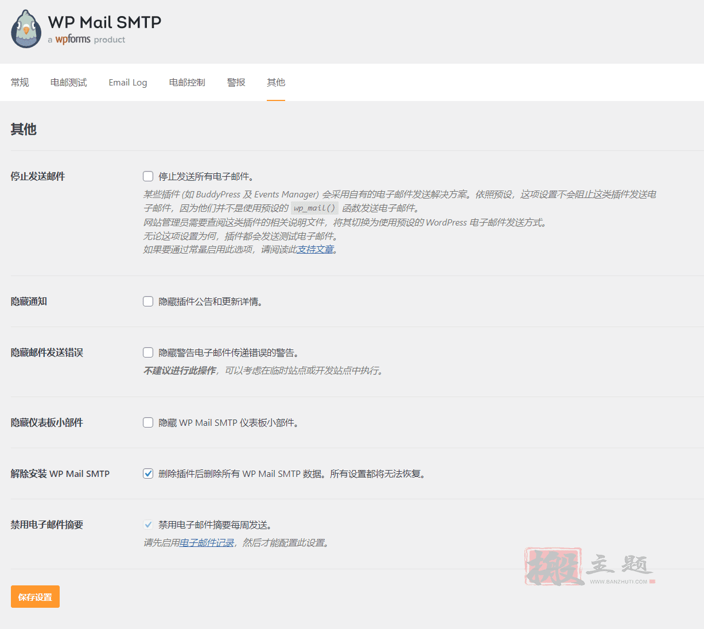Click the 保存设置 button
The width and height of the screenshot is (704, 629).
pyautogui.click(x=35, y=597)
